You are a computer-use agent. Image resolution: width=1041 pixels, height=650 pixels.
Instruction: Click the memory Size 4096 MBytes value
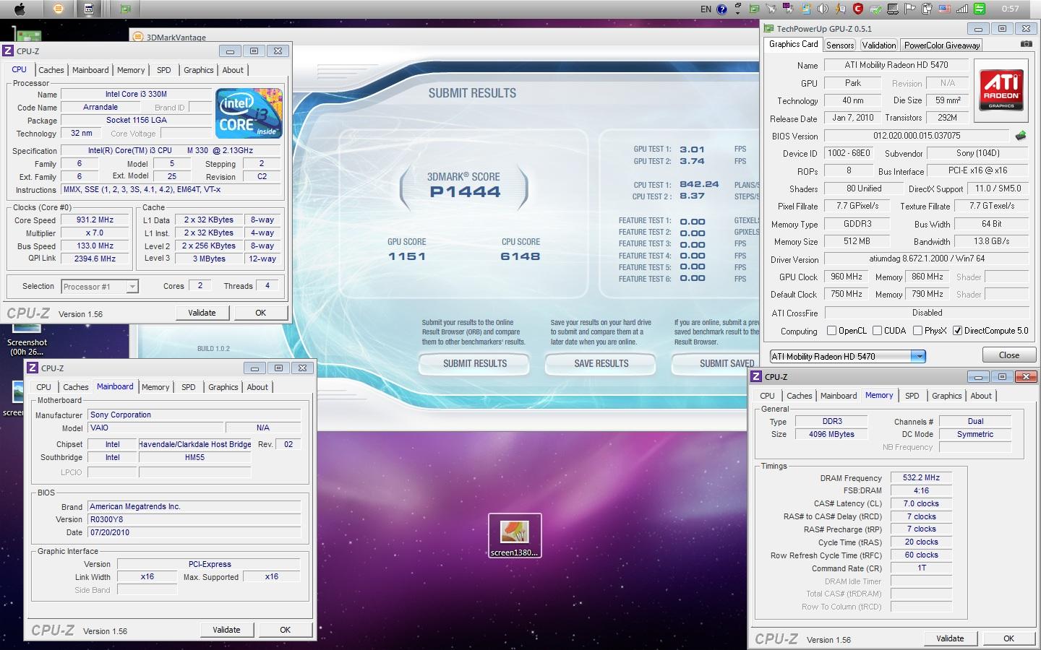831,434
